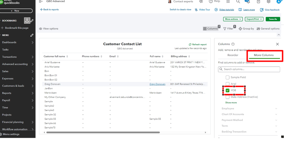
Task: Uncheck the YOB column checkbox
Action: pos(227,90)
